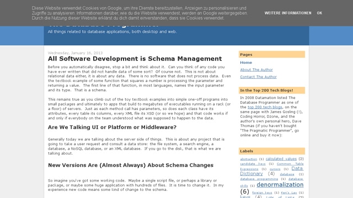
Task: Open the Contact The Author page
Action: [258, 77]
